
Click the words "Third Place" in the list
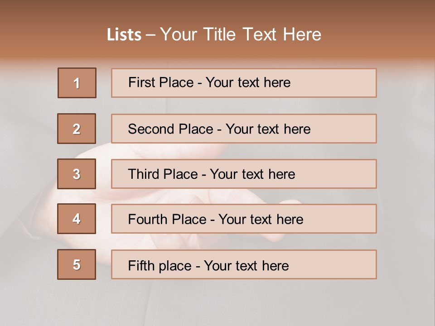(x=163, y=174)
